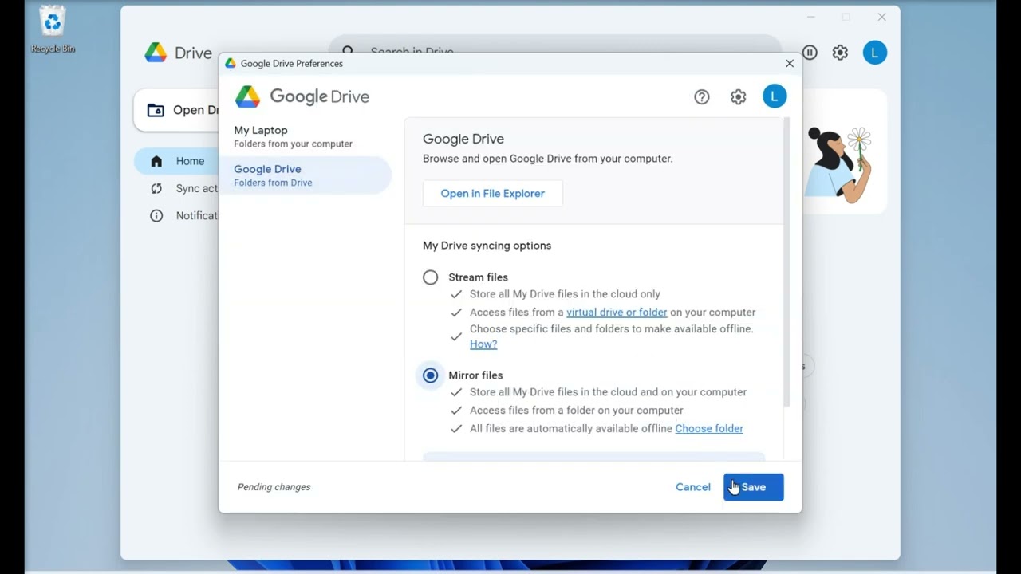Viewport: 1021px width, 574px height.
Task: Click the Notifications info icon in Drive sidebar
Action: pyautogui.click(x=156, y=215)
